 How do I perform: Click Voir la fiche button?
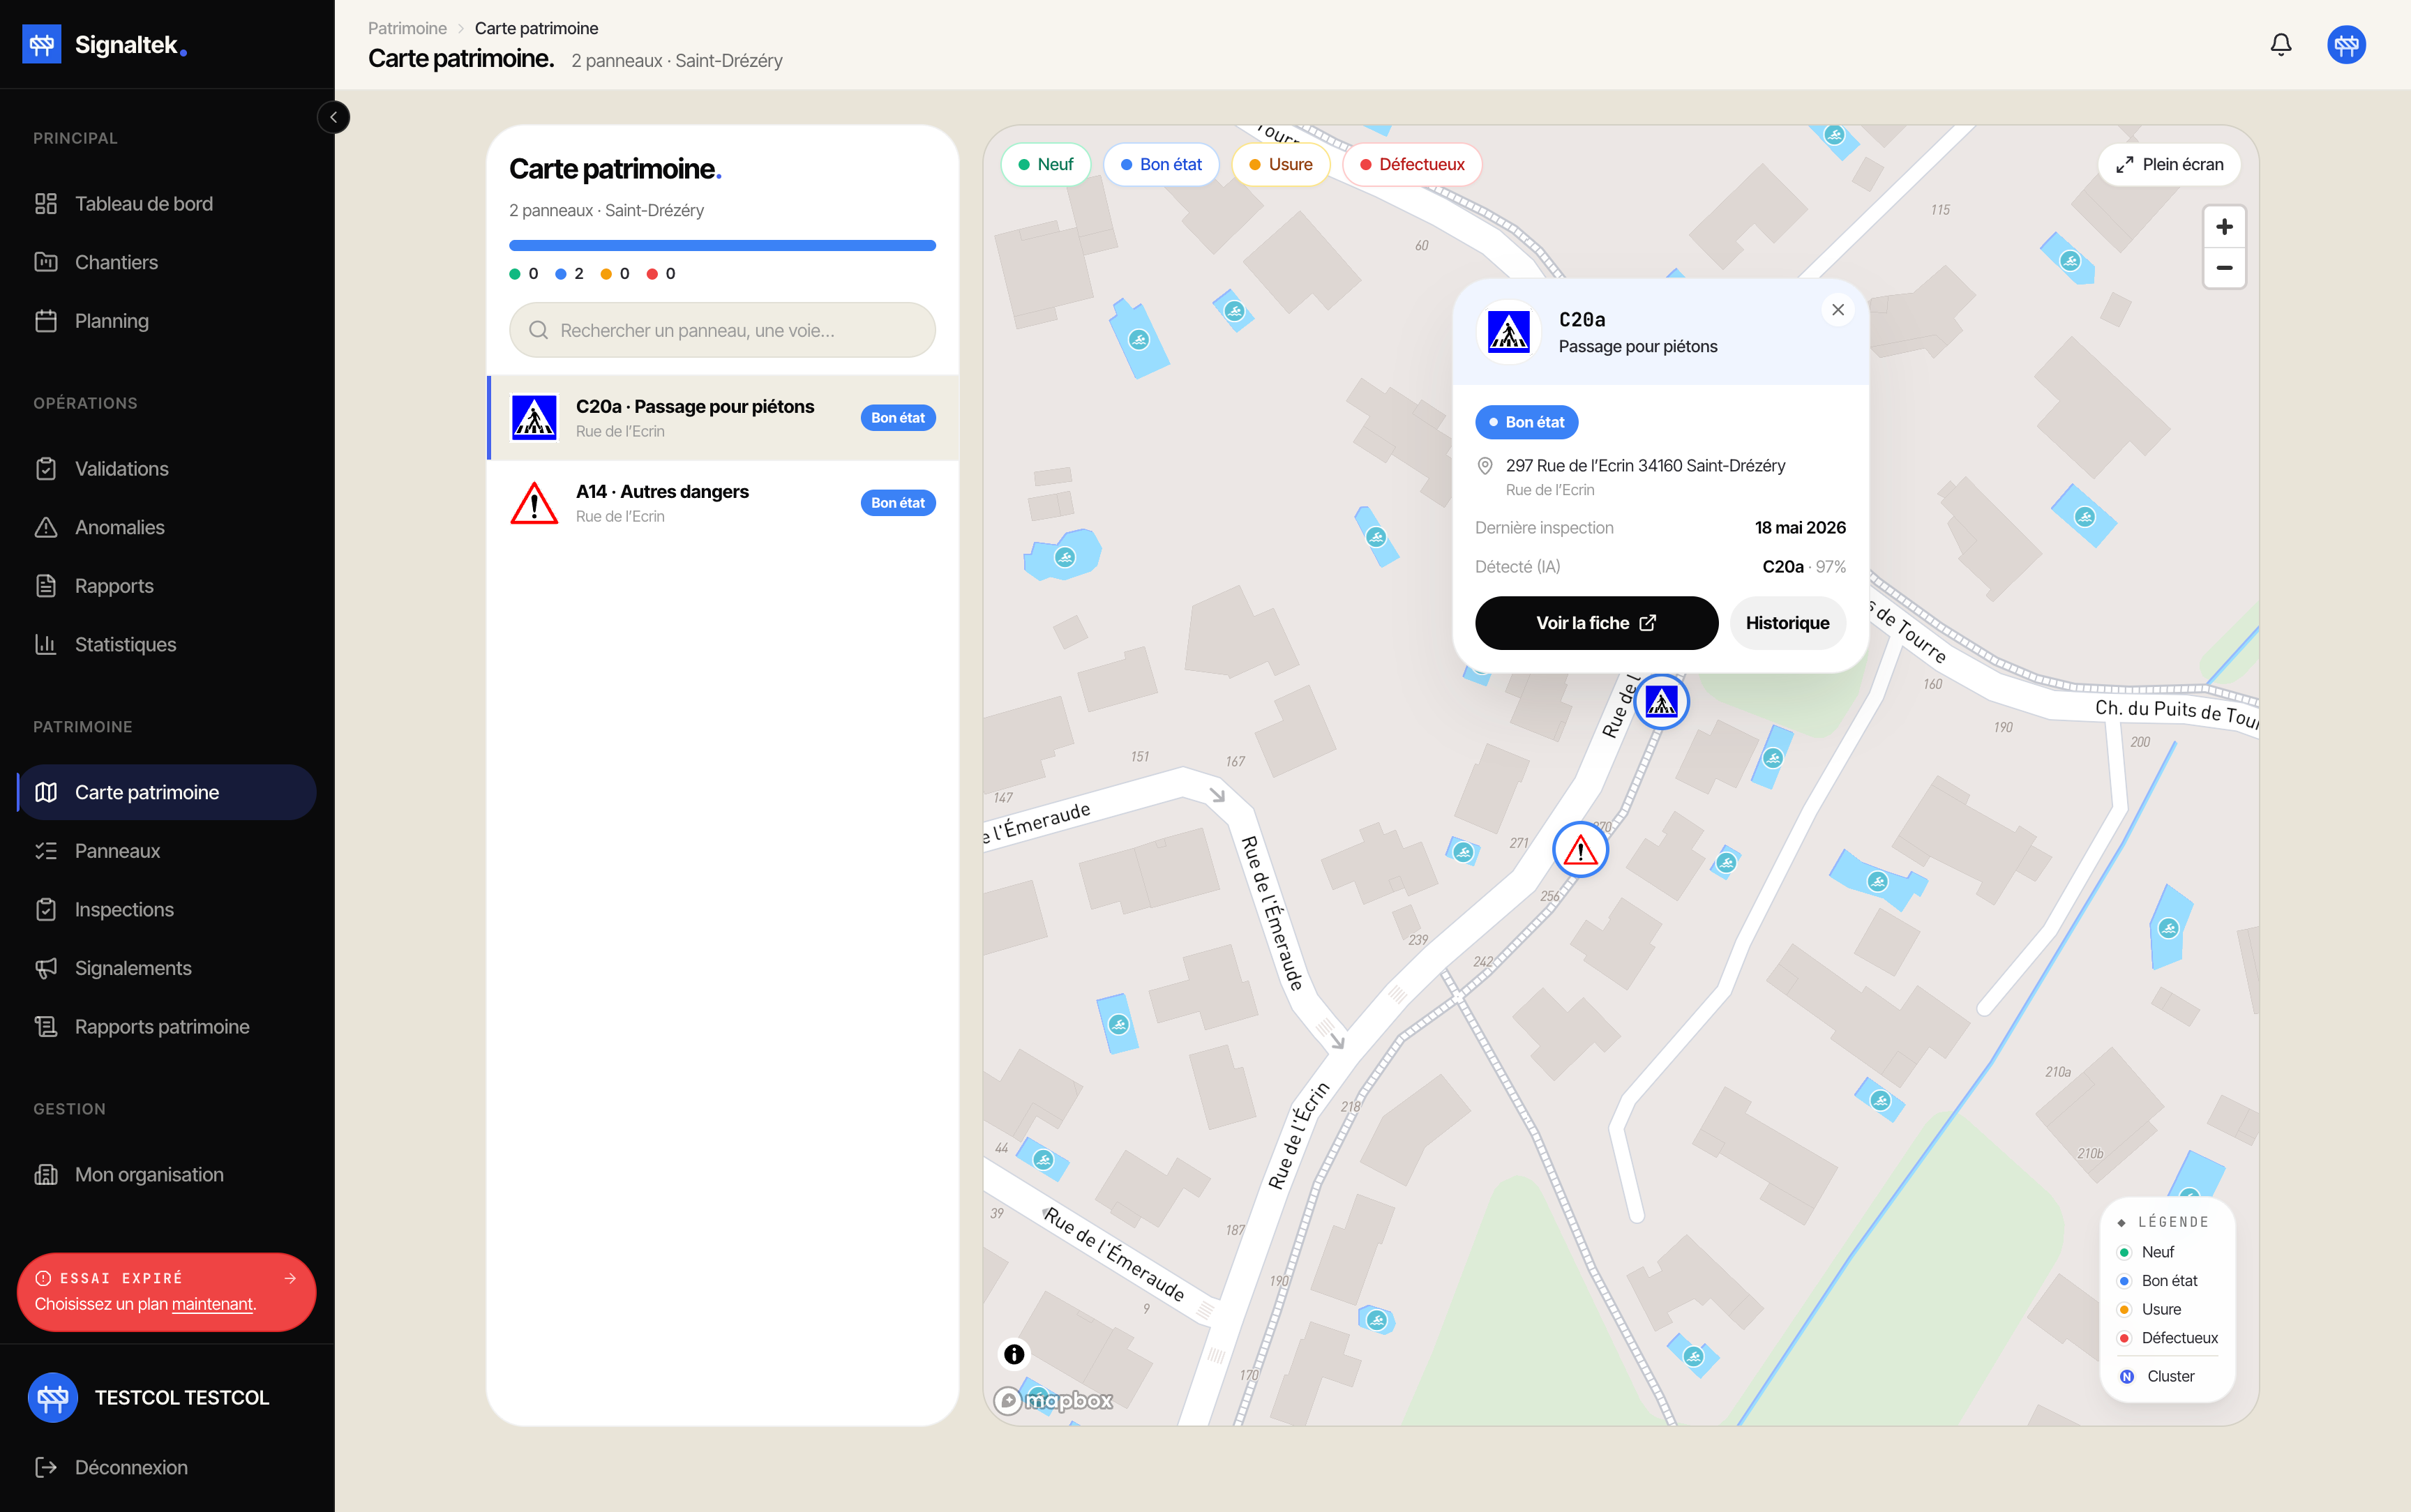(1596, 623)
